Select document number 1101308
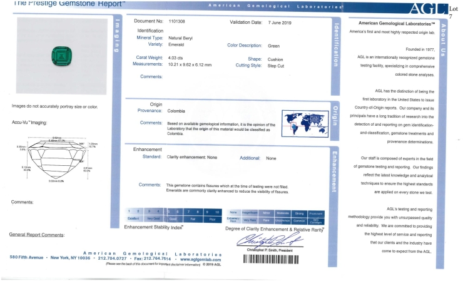Screen dimensions: 463x281 click(x=176, y=21)
